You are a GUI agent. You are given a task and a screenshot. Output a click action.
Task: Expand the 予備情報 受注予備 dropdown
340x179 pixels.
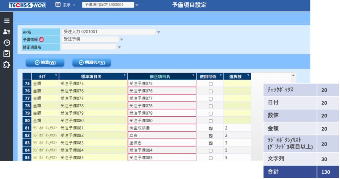tap(122, 39)
